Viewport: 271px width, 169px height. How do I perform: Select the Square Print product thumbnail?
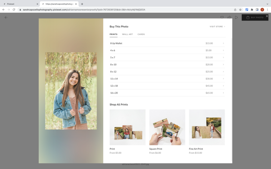click(167, 127)
